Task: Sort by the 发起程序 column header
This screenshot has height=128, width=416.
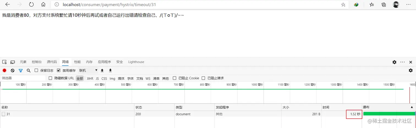Action: [x=248, y=107]
